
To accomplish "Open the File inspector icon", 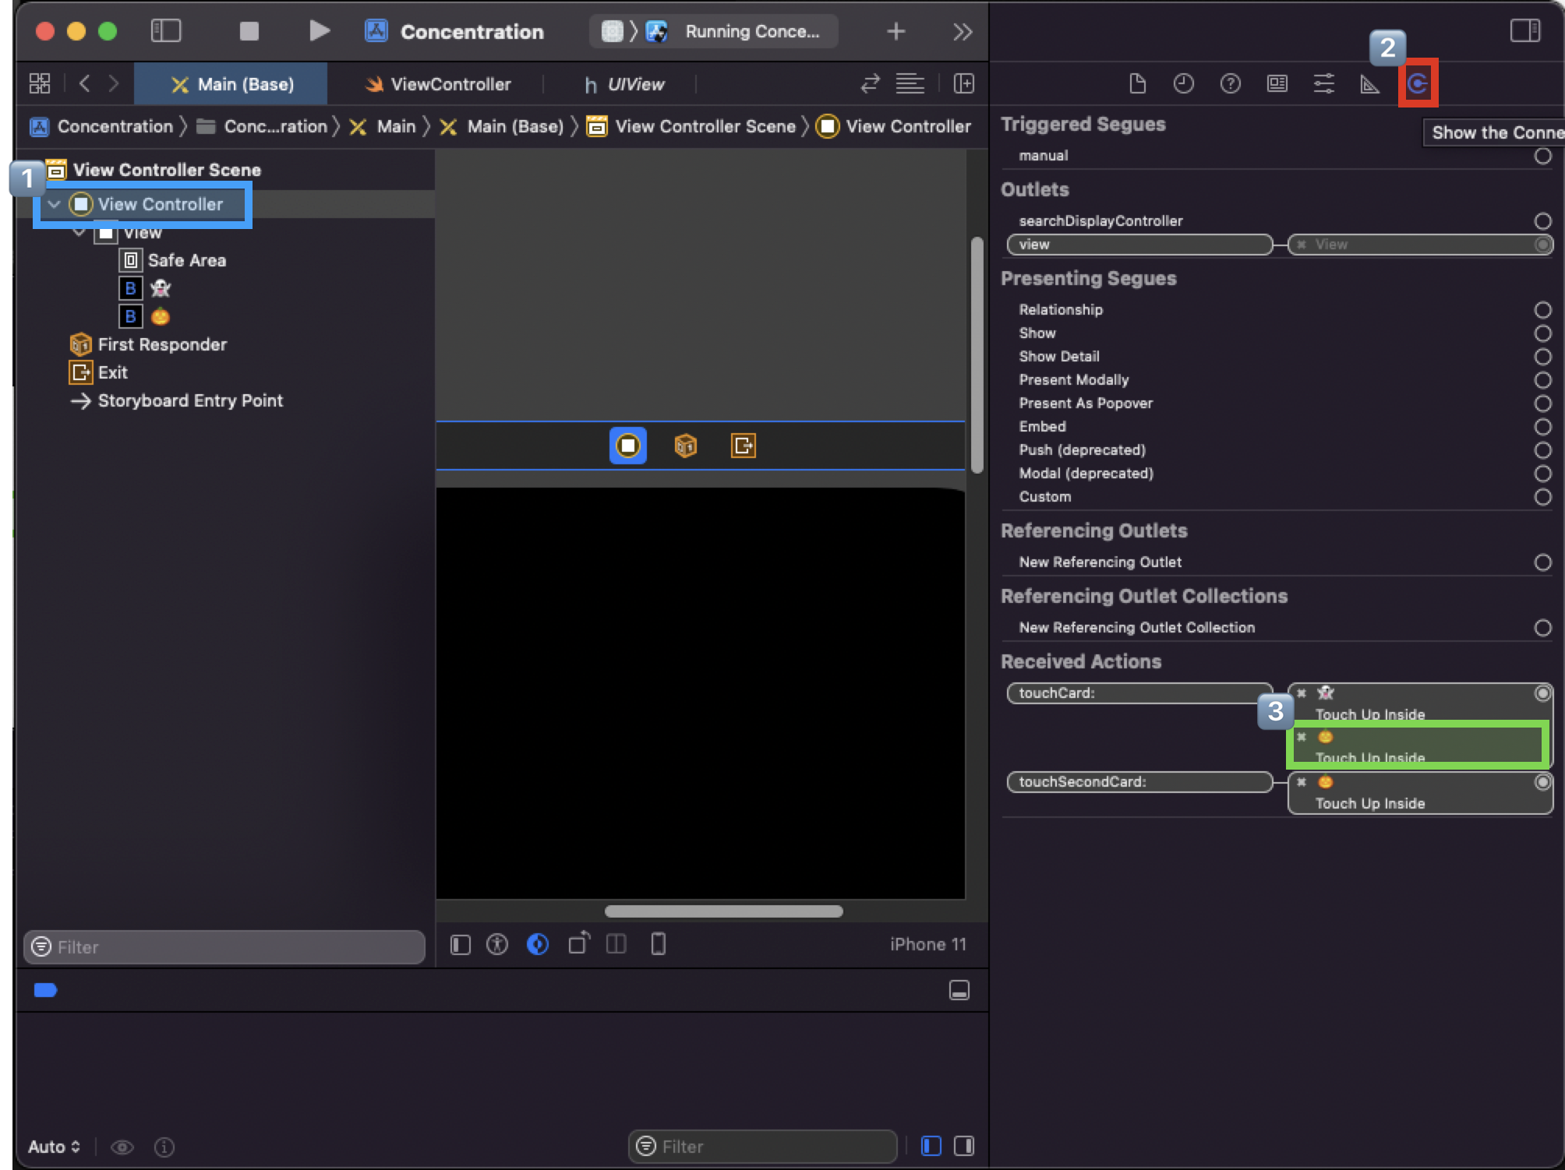I will pyautogui.click(x=1137, y=83).
